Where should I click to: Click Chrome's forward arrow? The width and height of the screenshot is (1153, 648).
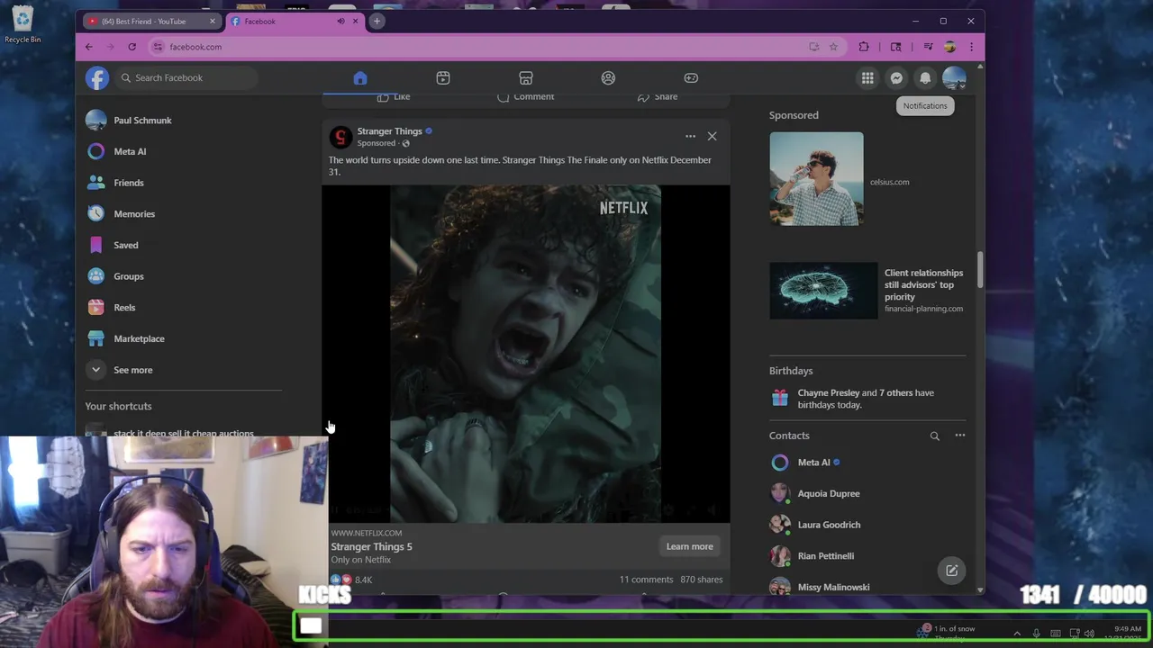110,47
